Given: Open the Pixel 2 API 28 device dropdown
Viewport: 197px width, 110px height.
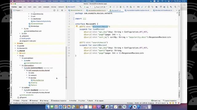Looking at the screenshot, I should coord(101,7).
